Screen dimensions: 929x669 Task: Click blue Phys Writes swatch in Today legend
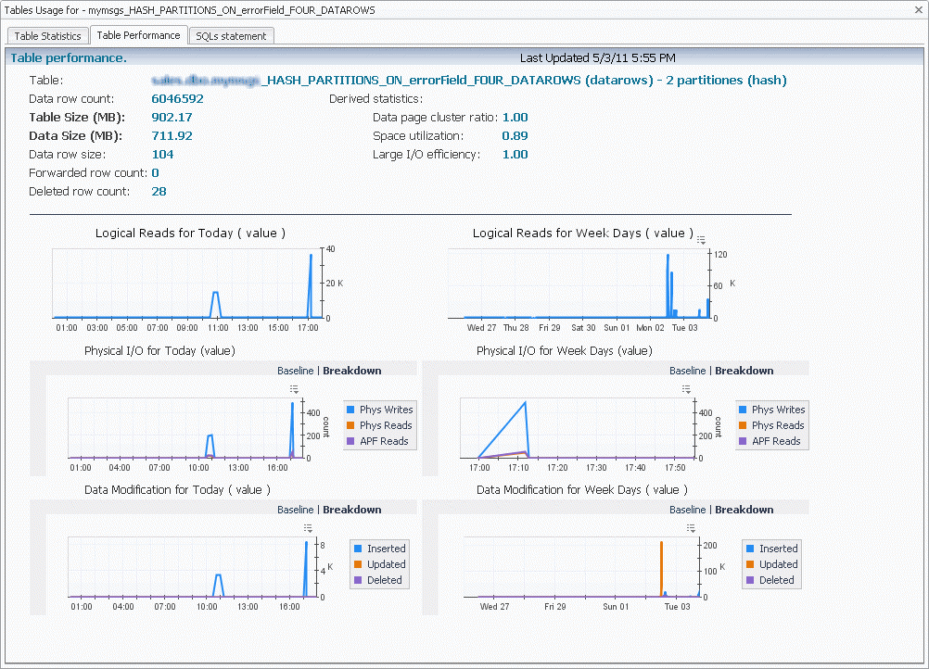tap(350, 410)
